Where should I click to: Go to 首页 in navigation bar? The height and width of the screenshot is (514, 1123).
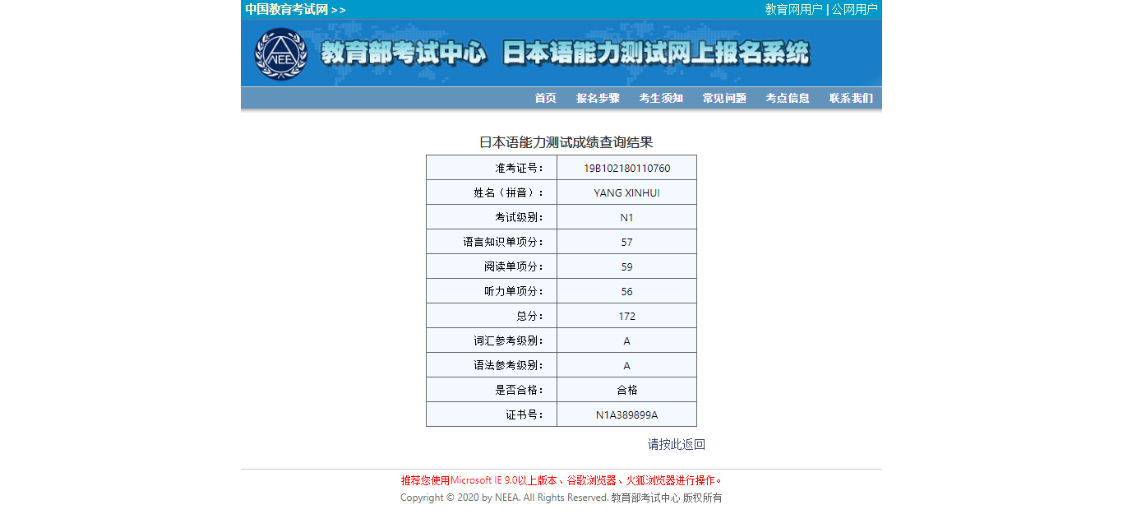coord(545,98)
